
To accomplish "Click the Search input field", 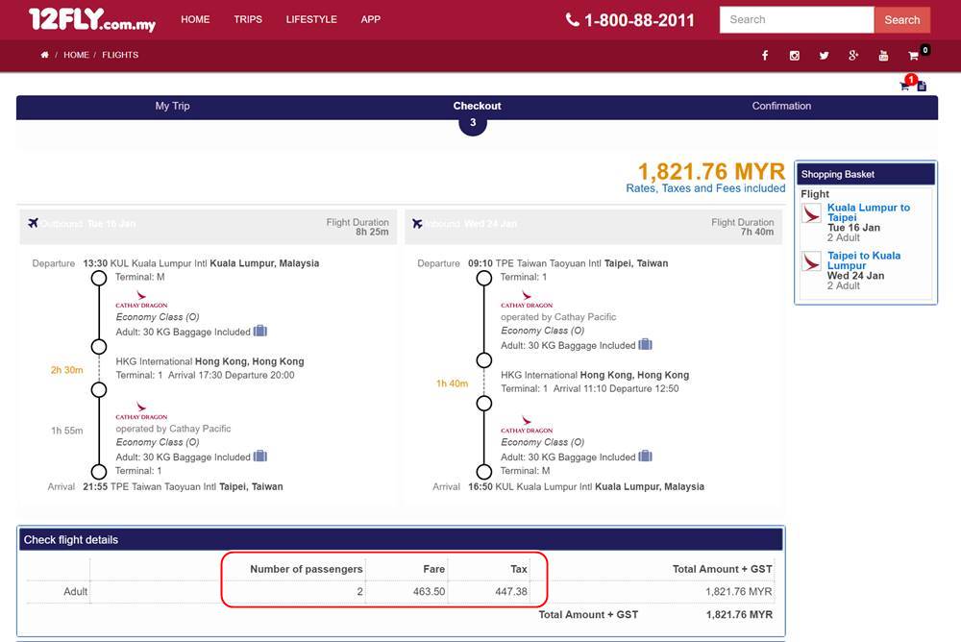I will [796, 19].
